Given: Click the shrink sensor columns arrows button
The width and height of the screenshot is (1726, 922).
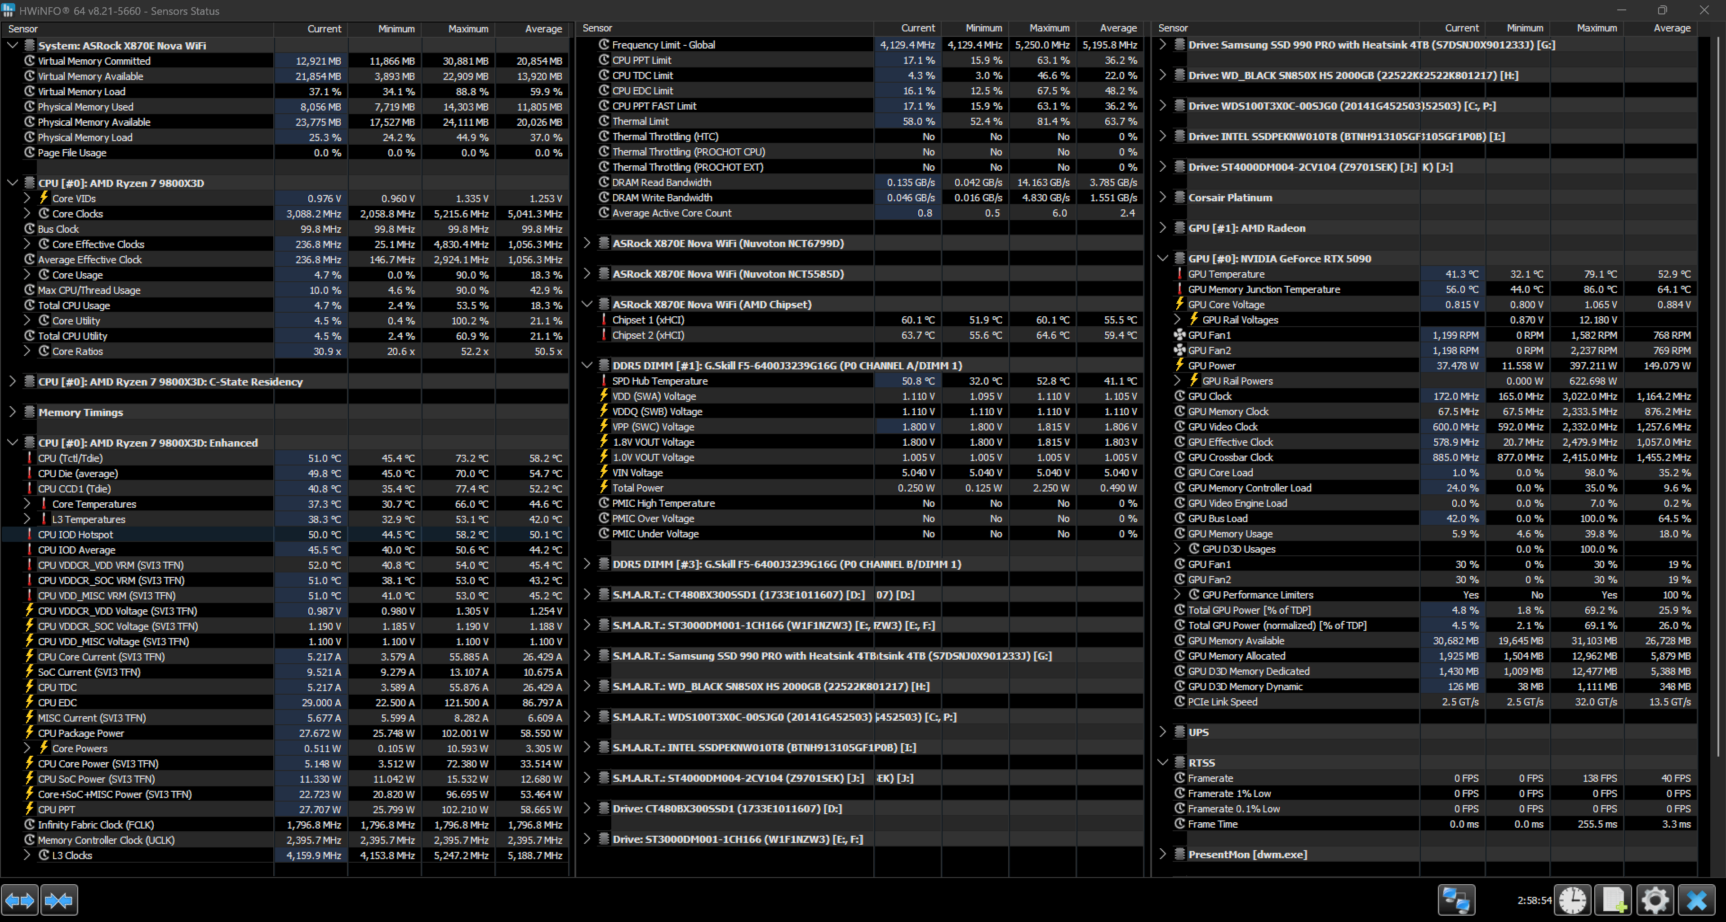Looking at the screenshot, I should click(59, 900).
